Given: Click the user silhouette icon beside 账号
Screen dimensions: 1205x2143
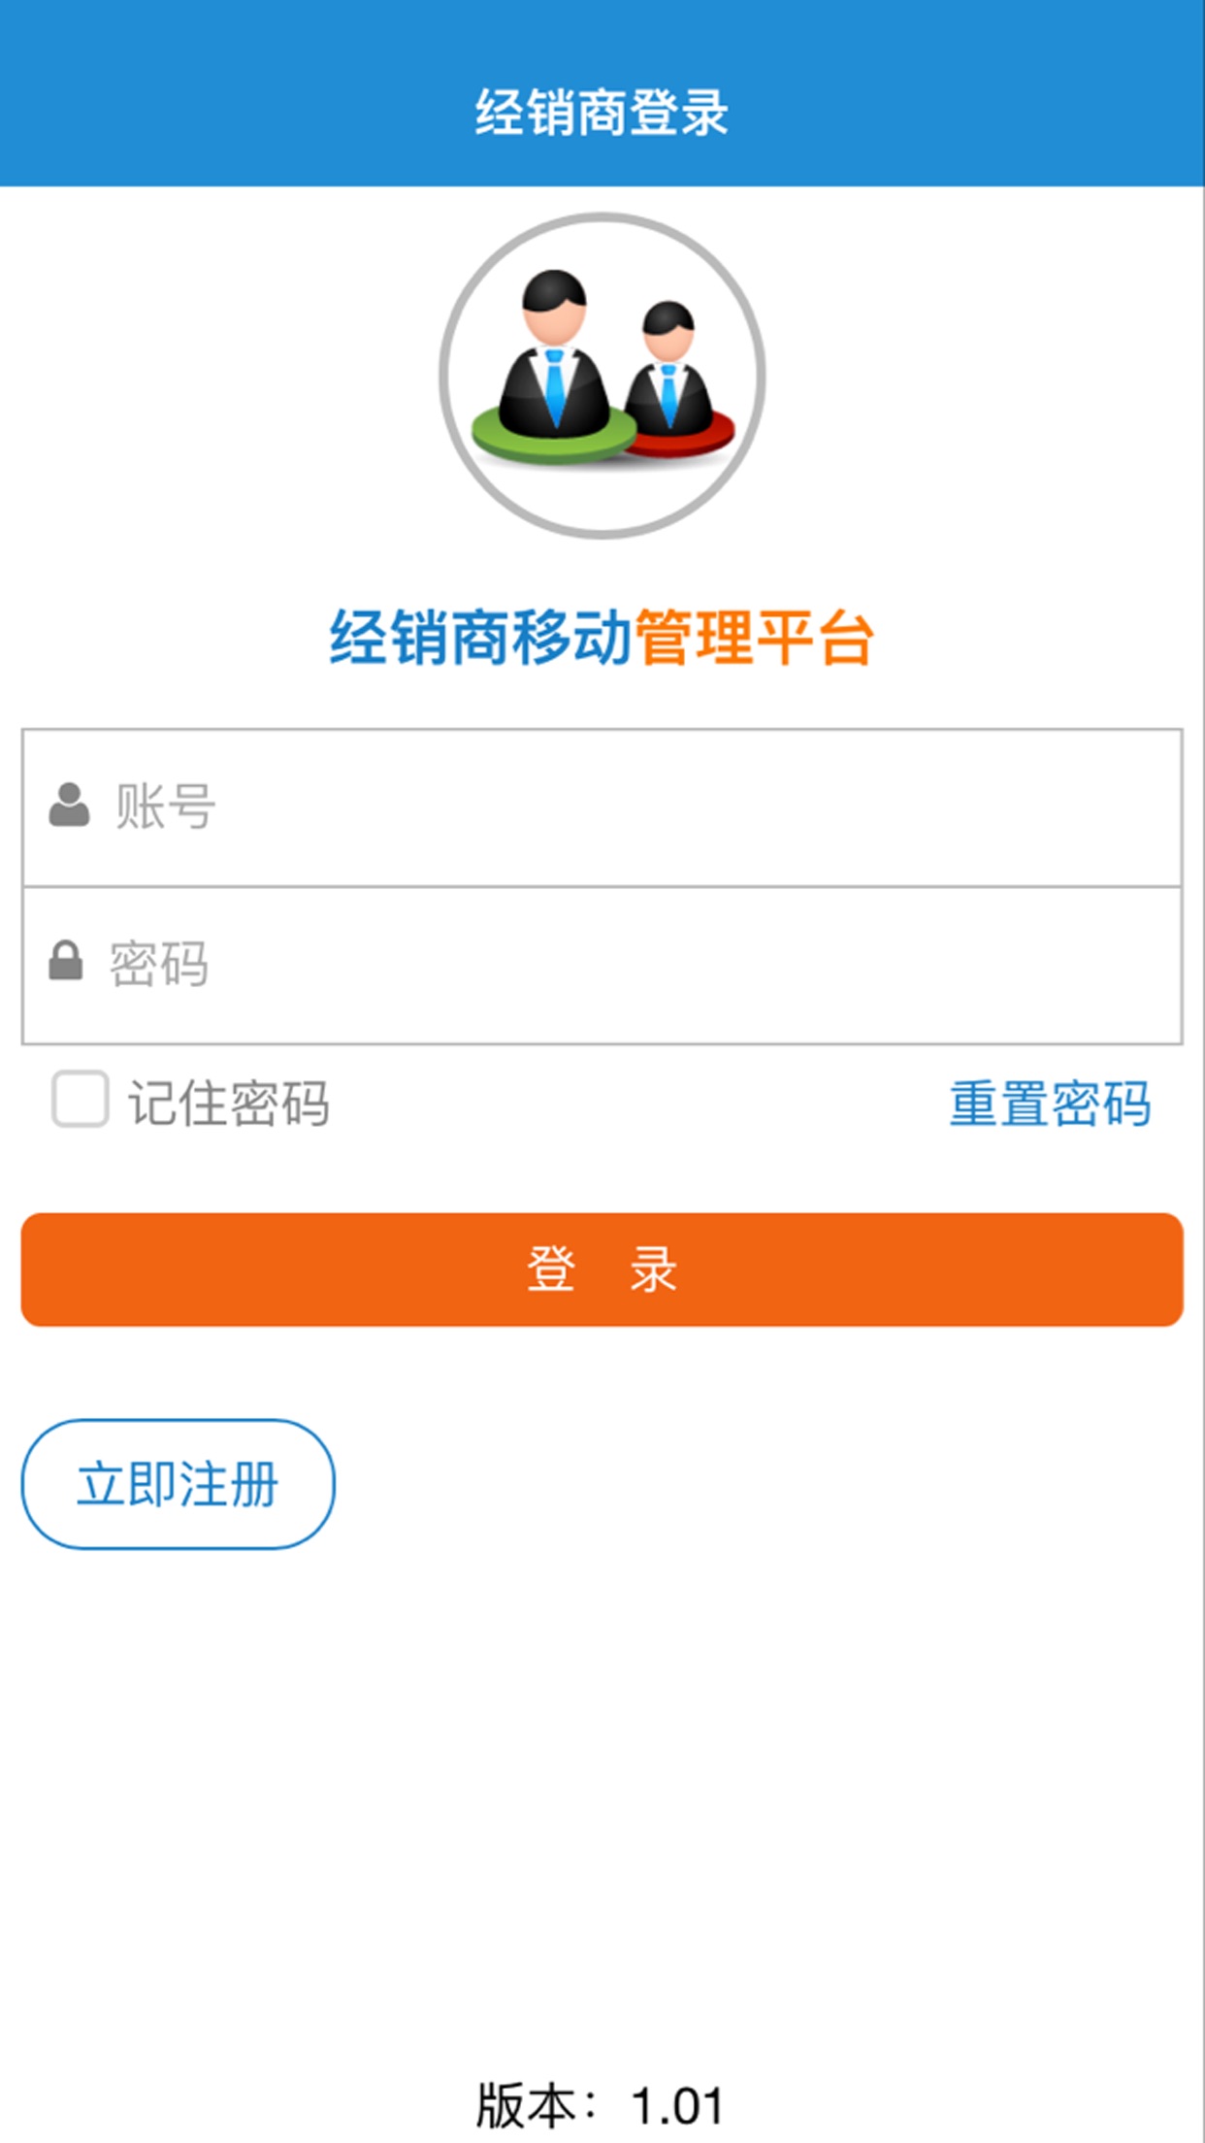Looking at the screenshot, I should (x=69, y=806).
